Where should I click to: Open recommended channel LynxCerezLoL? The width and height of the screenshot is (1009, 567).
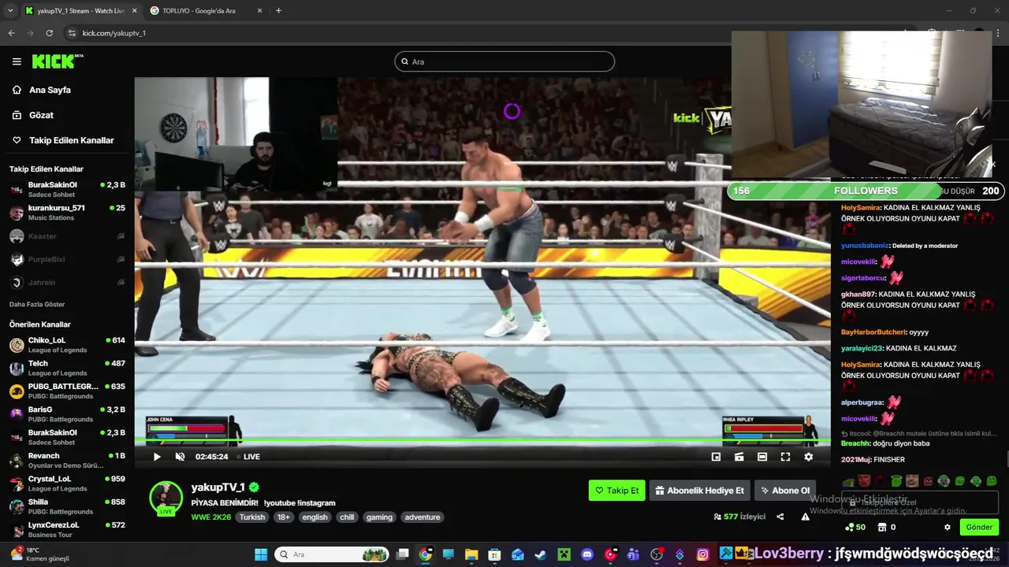click(67, 529)
